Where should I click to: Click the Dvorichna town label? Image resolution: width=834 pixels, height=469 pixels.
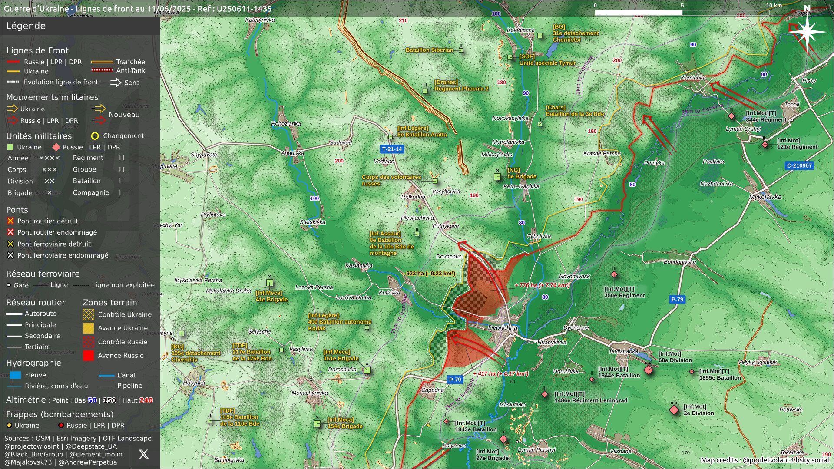tap(503, 328)
